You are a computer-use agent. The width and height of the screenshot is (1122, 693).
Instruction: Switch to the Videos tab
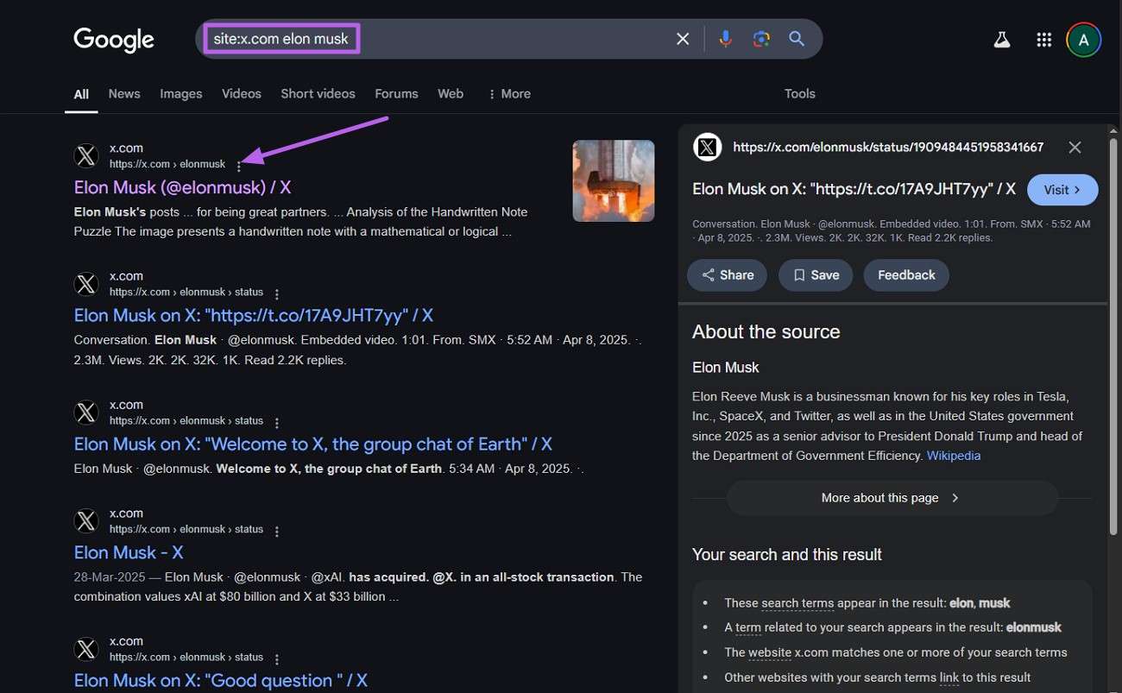click(242, 94)
